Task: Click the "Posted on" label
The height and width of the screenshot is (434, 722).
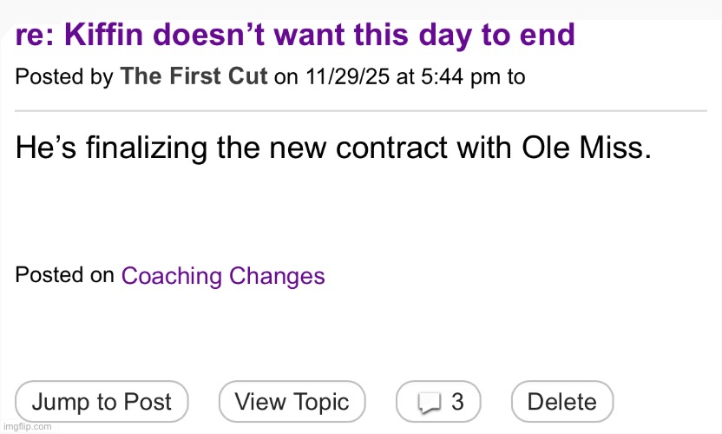Action: [64, 275]
